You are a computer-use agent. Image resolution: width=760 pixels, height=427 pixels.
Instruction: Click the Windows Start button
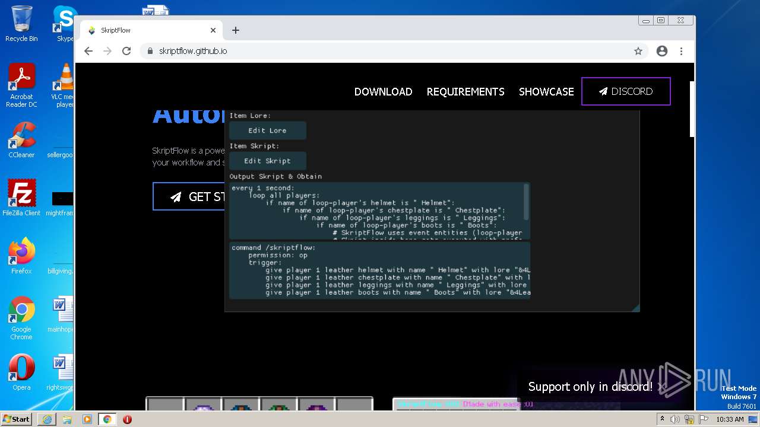17,419
